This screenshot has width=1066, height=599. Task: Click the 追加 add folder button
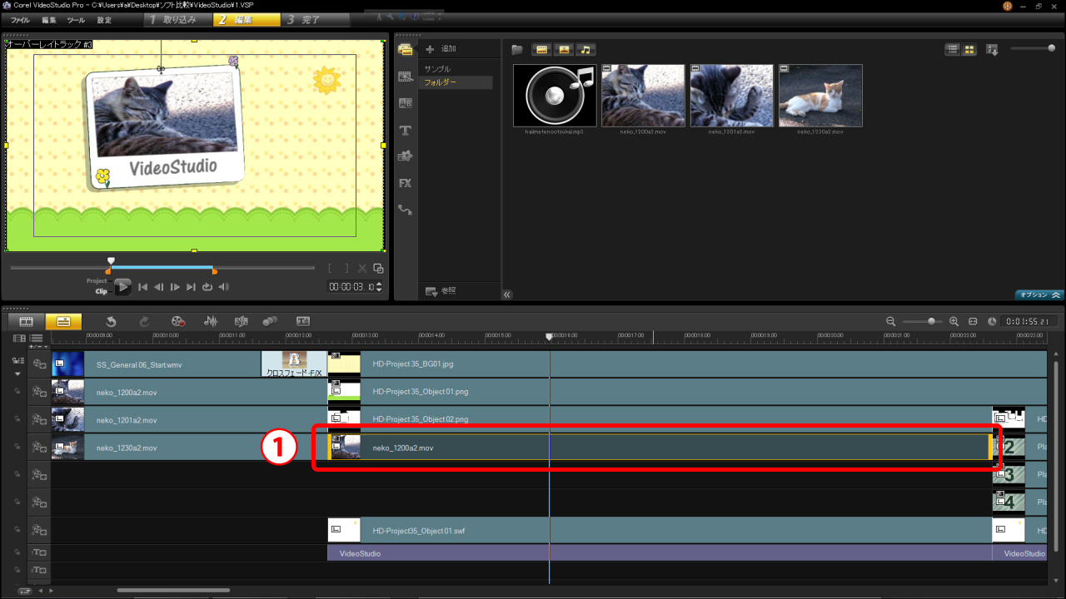[441, 50]
